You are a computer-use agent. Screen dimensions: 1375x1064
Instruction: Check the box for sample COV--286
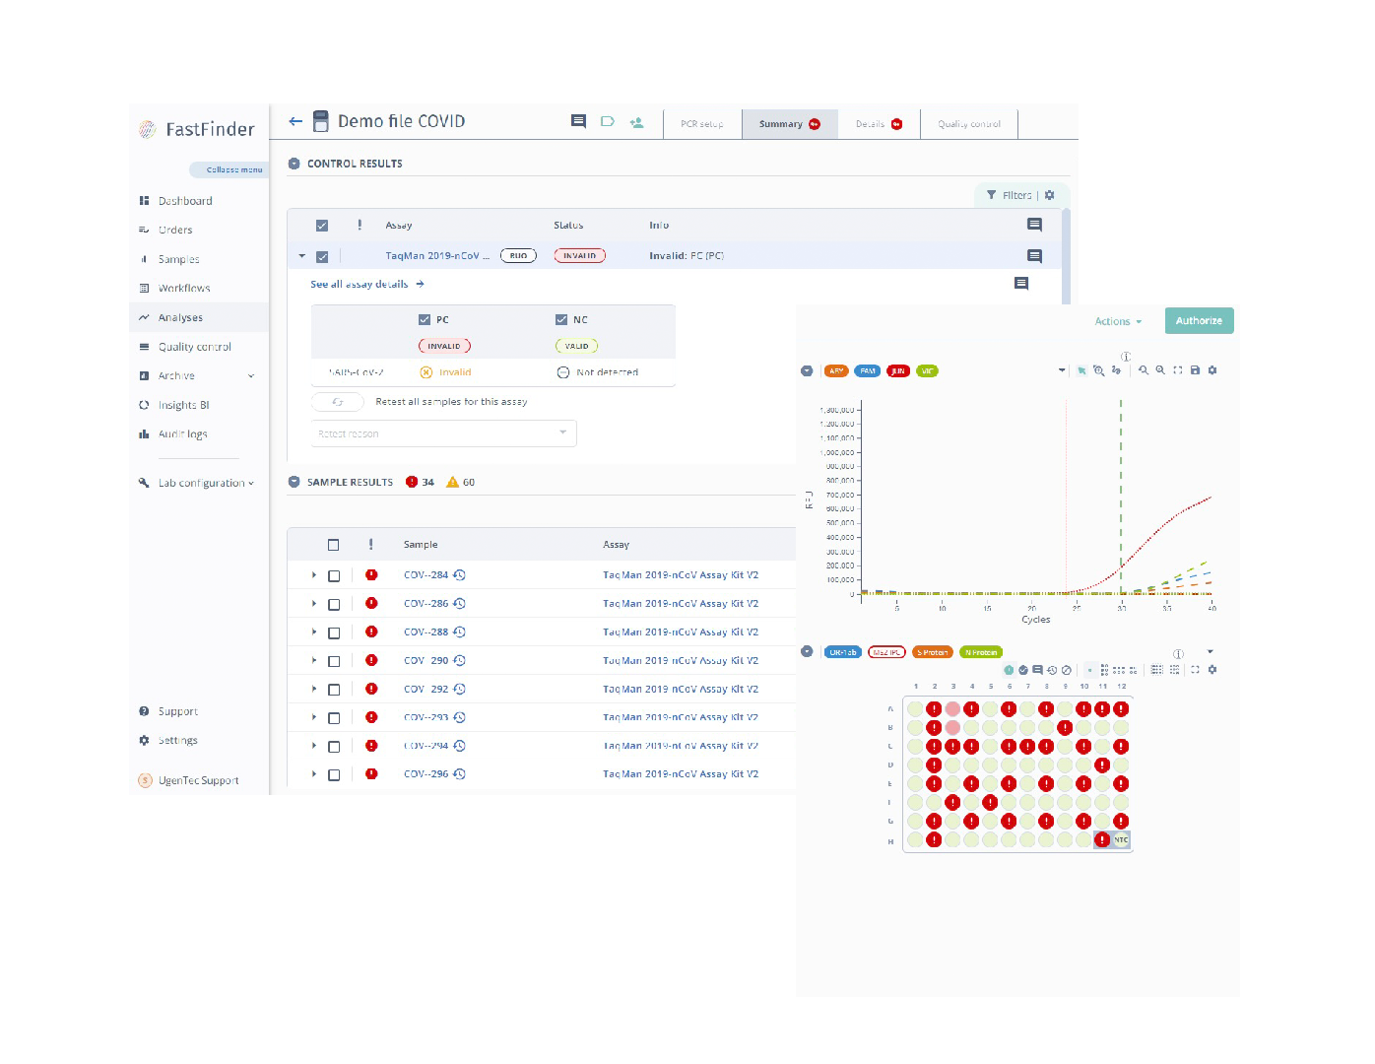pos(334,605)
